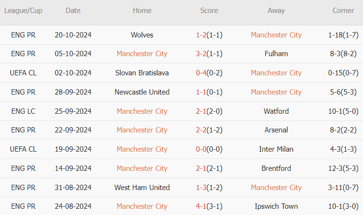The width and height of the screenshot is (363, 215).
Task: Click the Score column header
Action: click(209, 11)
